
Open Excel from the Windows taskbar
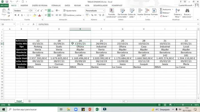pyautogui.click(x=97, y=109)
